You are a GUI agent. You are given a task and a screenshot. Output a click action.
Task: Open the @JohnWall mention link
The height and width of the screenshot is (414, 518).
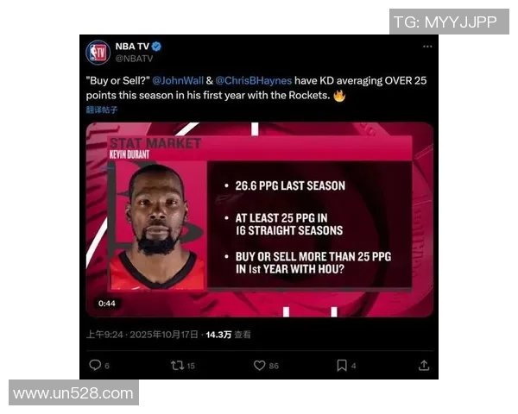[x=178, y=80]
